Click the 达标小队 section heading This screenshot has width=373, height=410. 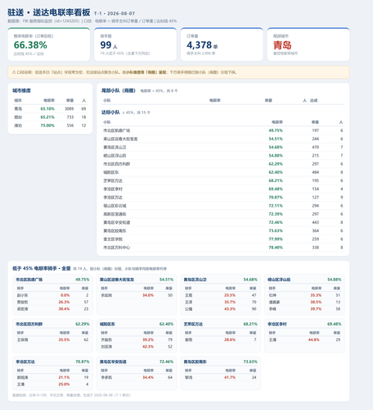click(x=110, y=112)
